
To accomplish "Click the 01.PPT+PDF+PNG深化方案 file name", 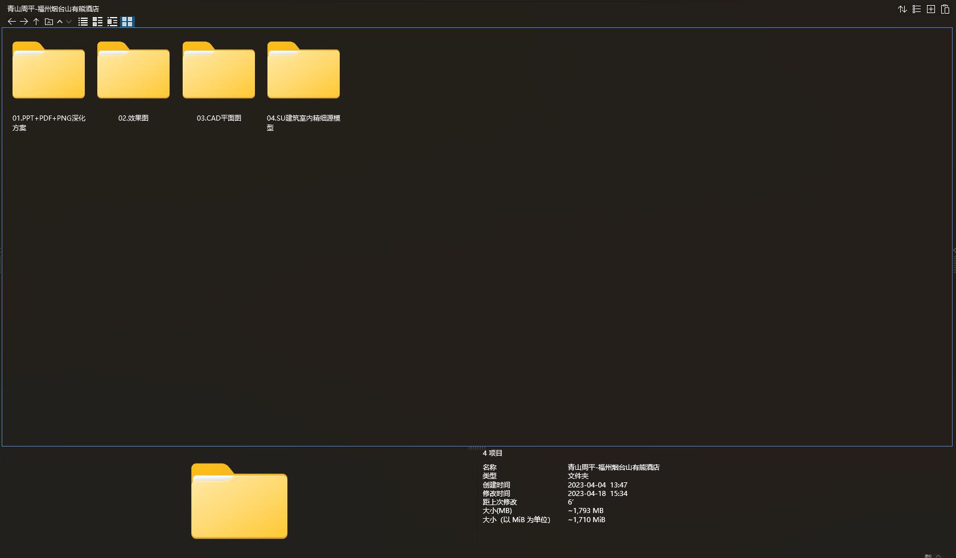I will (49, 123).
